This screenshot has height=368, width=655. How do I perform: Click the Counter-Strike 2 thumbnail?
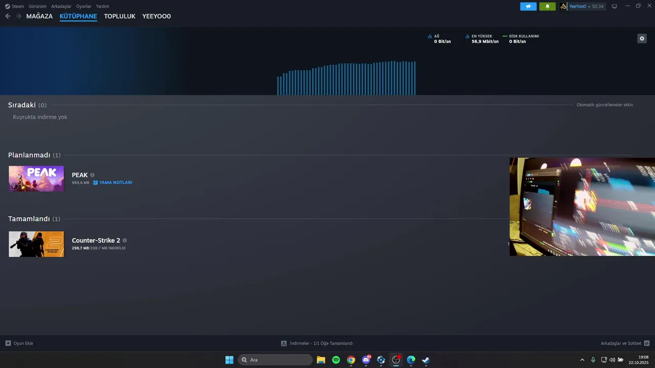coord(36,244)
